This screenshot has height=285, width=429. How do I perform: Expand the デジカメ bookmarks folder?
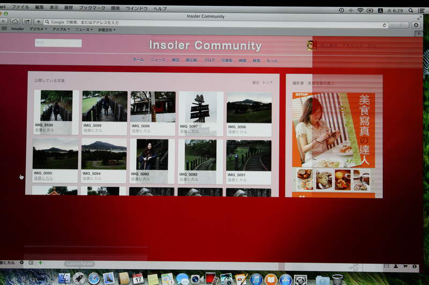pos(38,29)
